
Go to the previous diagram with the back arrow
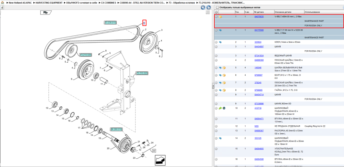(x=203, y=8)
